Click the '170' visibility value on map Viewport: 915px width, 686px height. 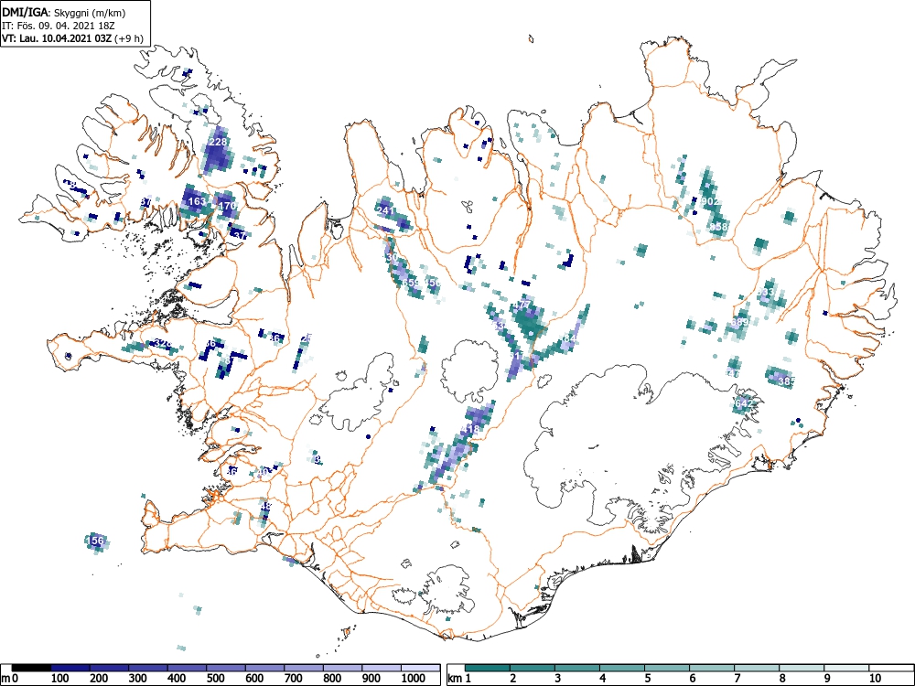[x=227, y=205]
